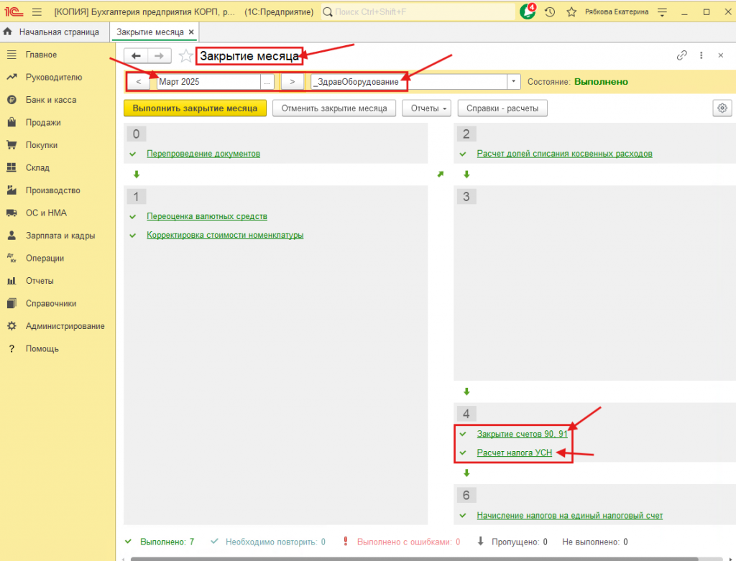The width and height of the screenshot is (736, 561).
Task: Click Справки - расчеты button
Action: [x=502, y=108]
